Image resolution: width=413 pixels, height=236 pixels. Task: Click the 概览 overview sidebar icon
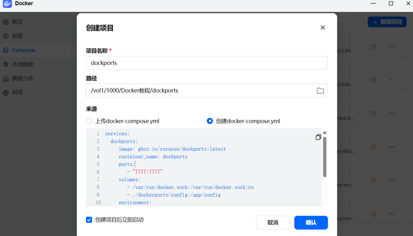coord(6,22)
